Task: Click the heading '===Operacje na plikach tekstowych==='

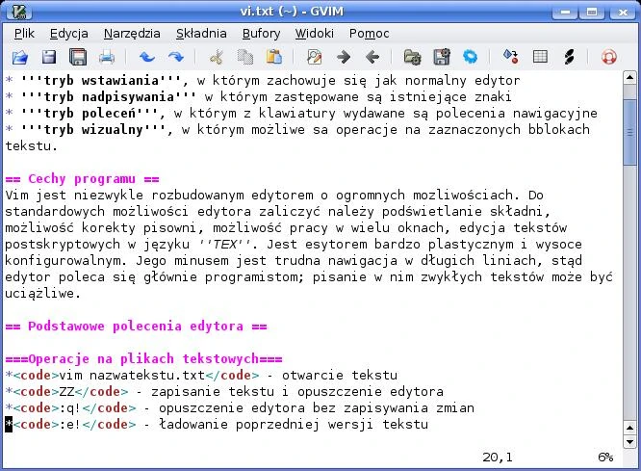Action: pyautogui.click(x=143, y=359)
